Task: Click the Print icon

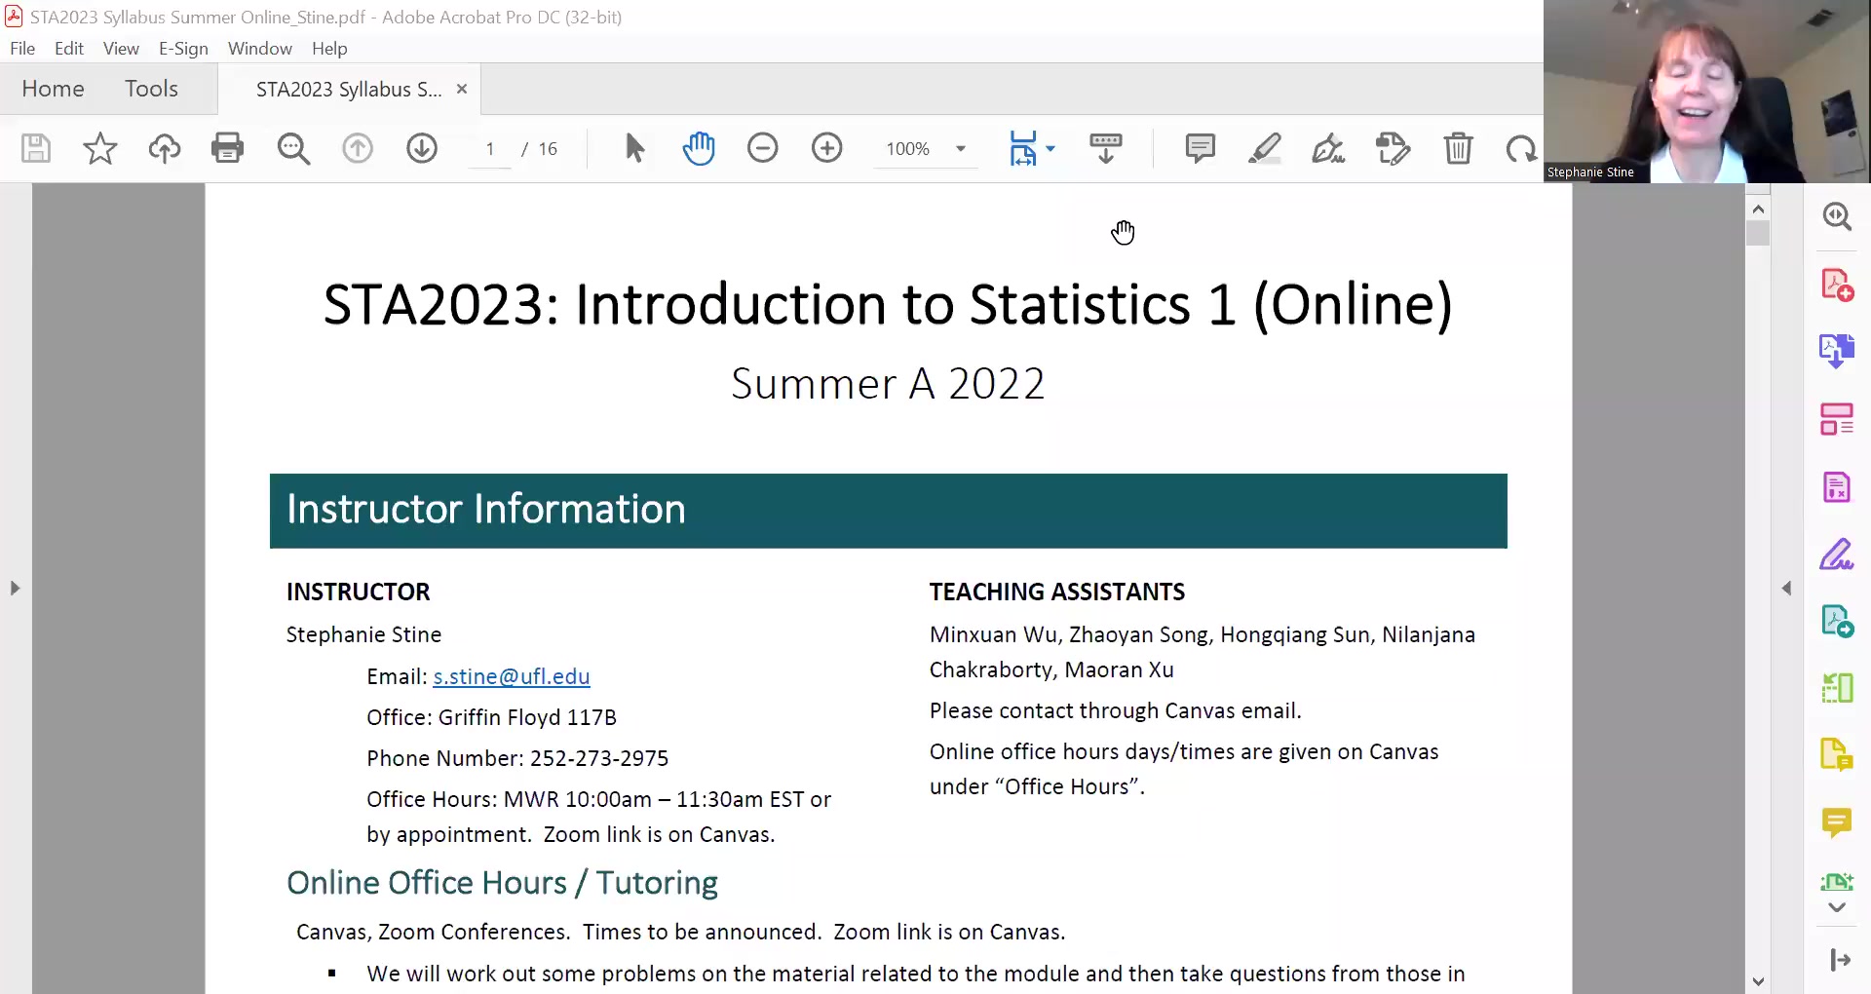Action: point(227,148)
